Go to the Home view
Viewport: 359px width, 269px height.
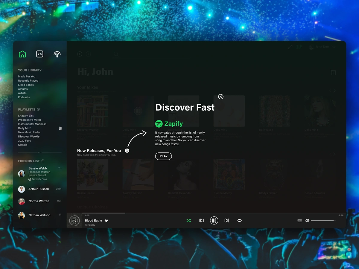pos(22,54)
